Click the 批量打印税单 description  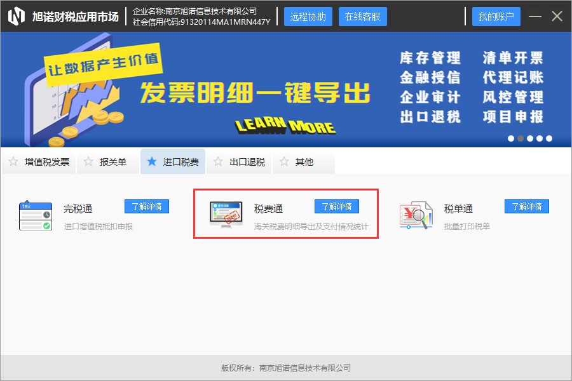click(467, 227)
